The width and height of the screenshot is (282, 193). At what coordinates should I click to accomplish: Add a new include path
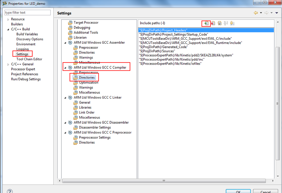(x=206, y=23)
